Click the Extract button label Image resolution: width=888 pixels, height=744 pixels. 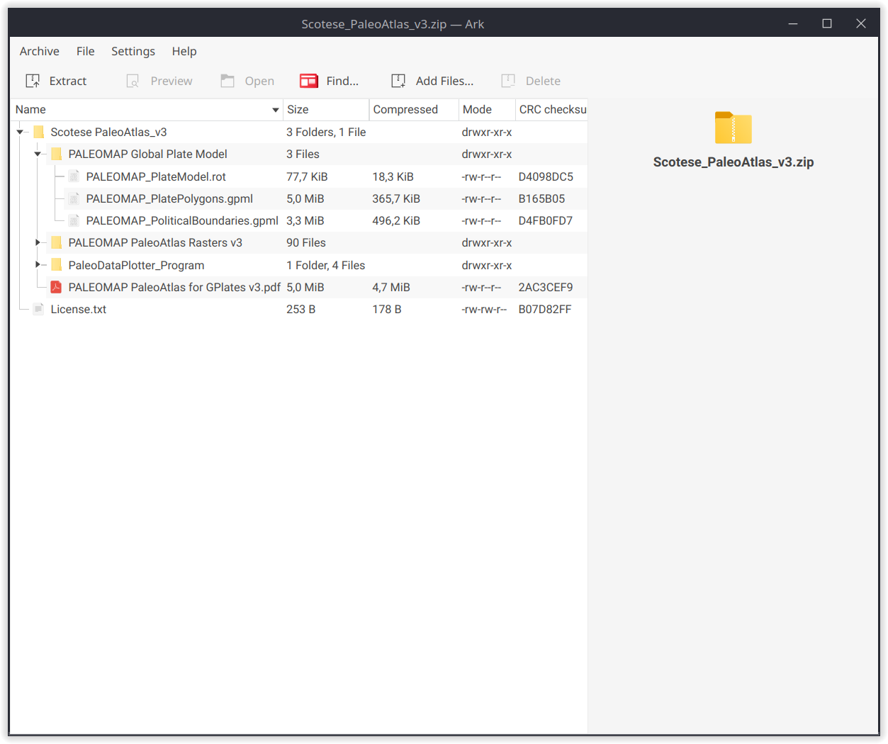[68, 81]
